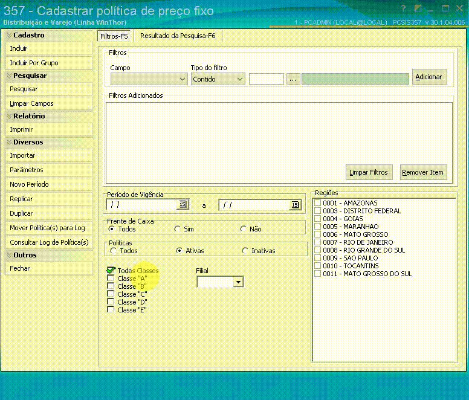Click the help question mark icon
This screenshot has width=469, height=400.
[403, 8]
